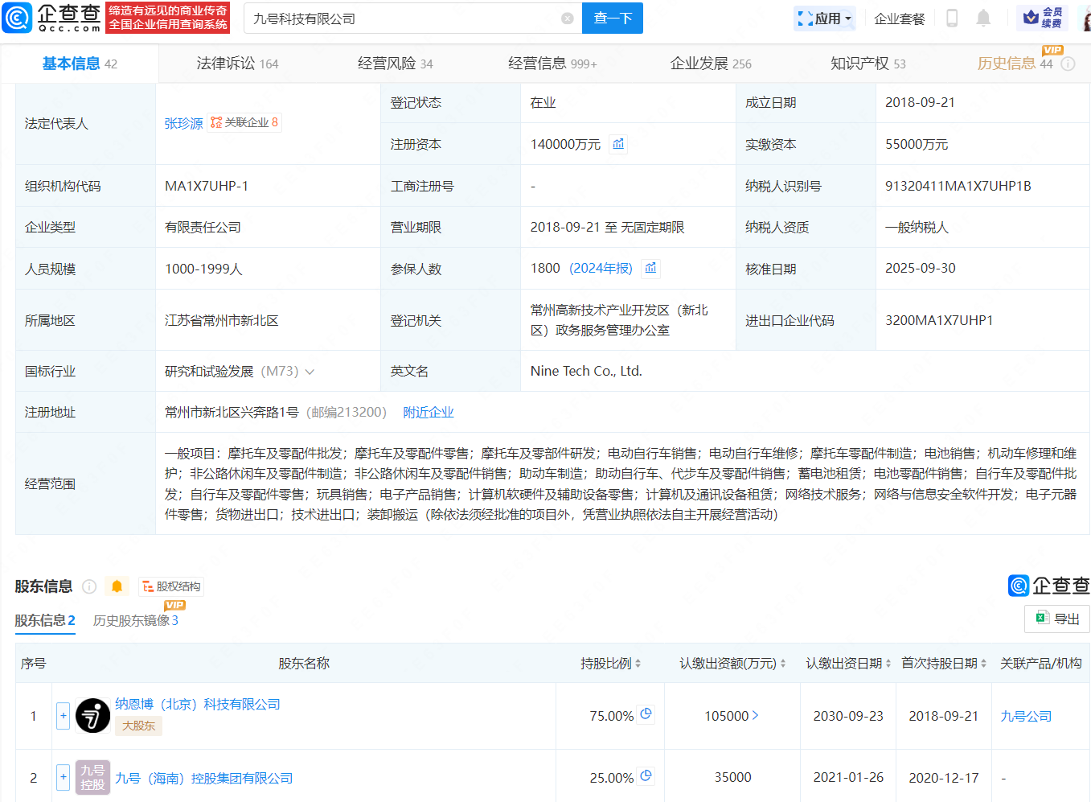Click info icon beside 股东信息 heading

(x=89, y=586)
